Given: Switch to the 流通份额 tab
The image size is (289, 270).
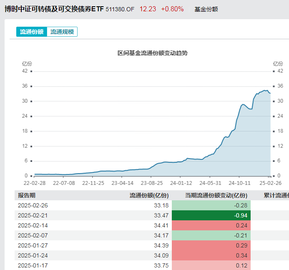Looking at the screenshot, I should tap(32, 32).
